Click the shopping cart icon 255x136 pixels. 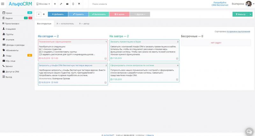click(79, 4)
